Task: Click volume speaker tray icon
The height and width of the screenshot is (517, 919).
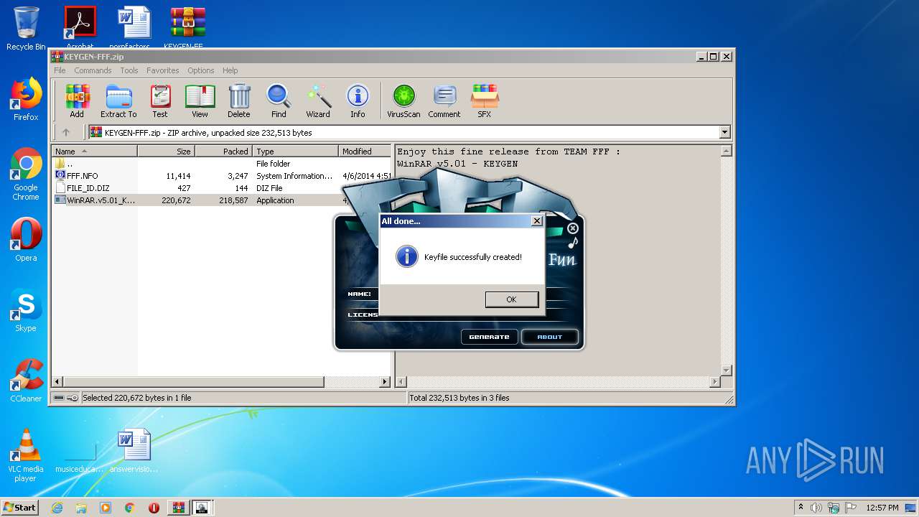Action: click(x=816, y=508)
